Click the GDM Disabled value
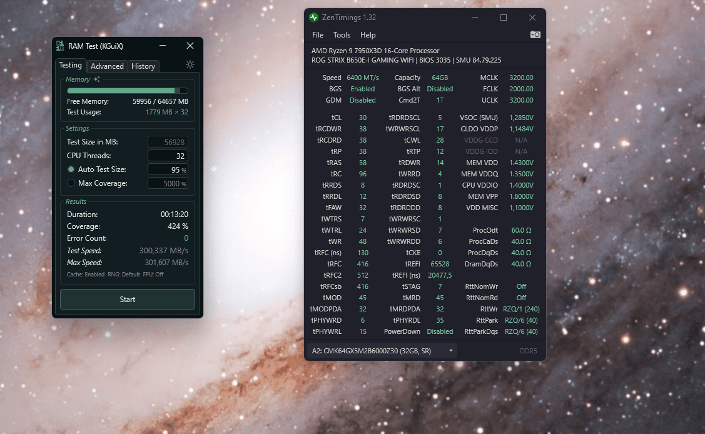The image size is (705, 434). pyautogui.click(x=362, y=100)
